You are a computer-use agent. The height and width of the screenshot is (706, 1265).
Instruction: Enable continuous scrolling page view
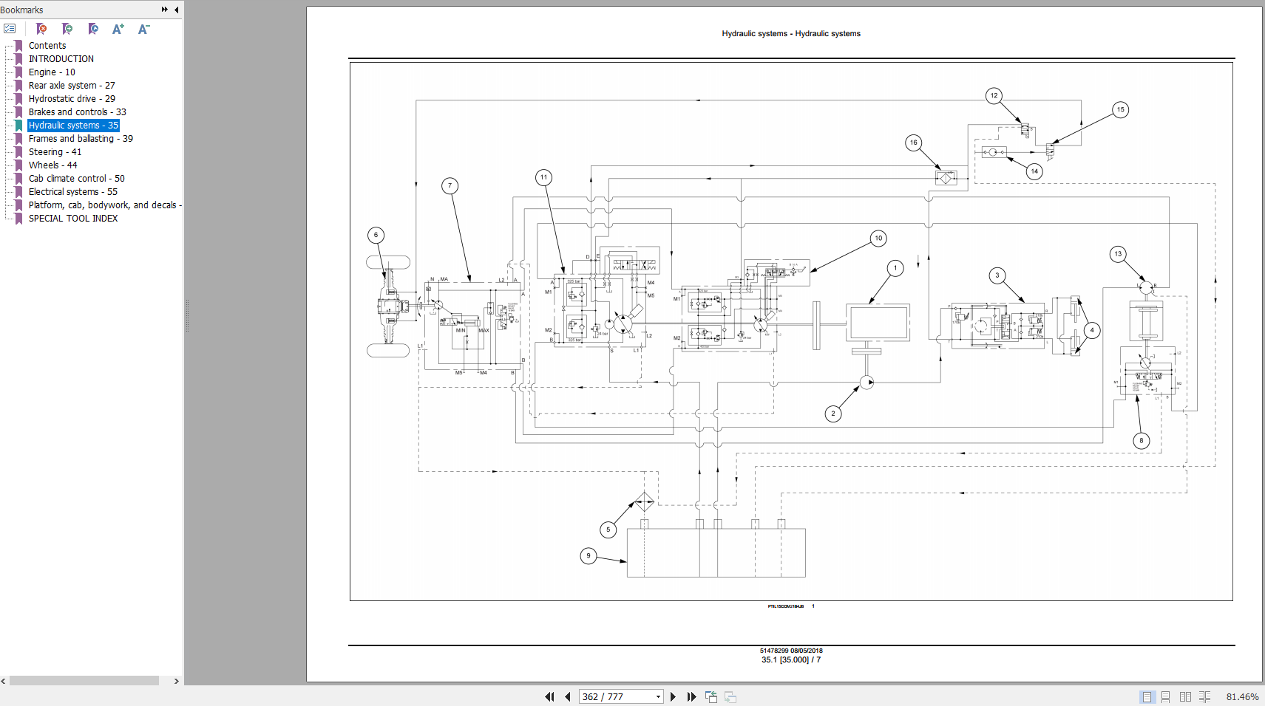(x=1167, y=696)
